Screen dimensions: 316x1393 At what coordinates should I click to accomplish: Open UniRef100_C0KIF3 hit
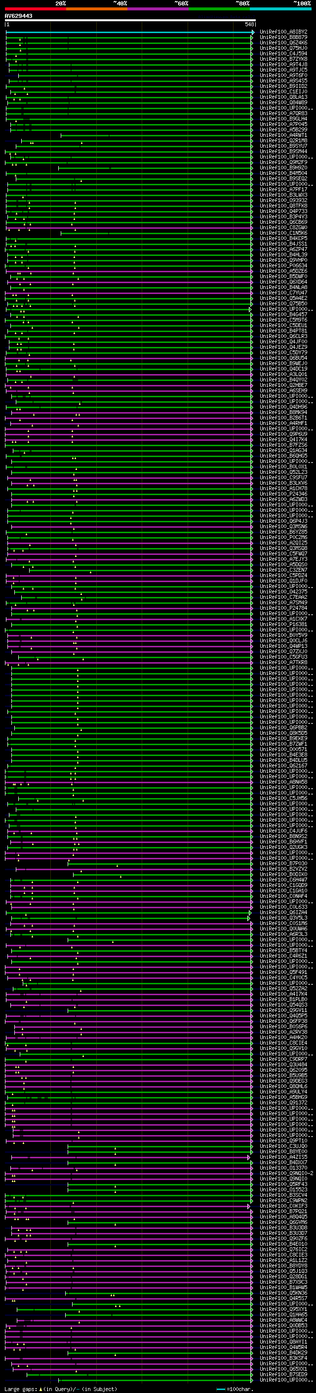(x=283, y=1206)
